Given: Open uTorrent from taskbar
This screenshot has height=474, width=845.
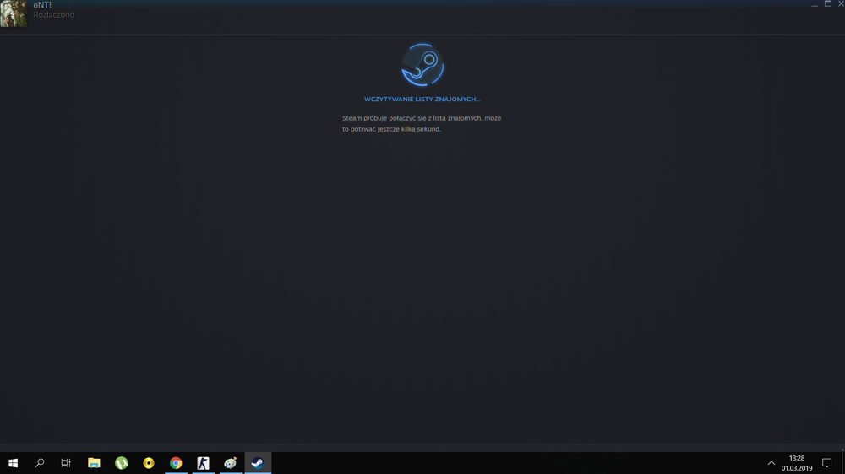Looking at the screenshot, I should [121, 463].
